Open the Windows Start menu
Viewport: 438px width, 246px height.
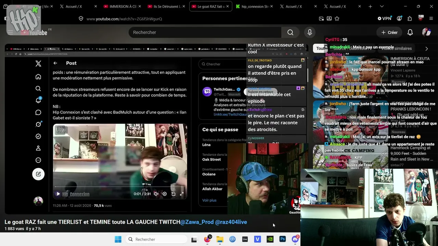[118, 239]
